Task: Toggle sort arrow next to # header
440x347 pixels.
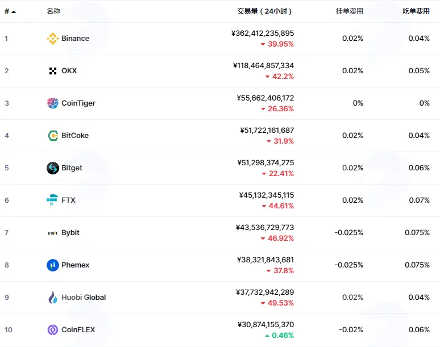Action: click(14, 12)
